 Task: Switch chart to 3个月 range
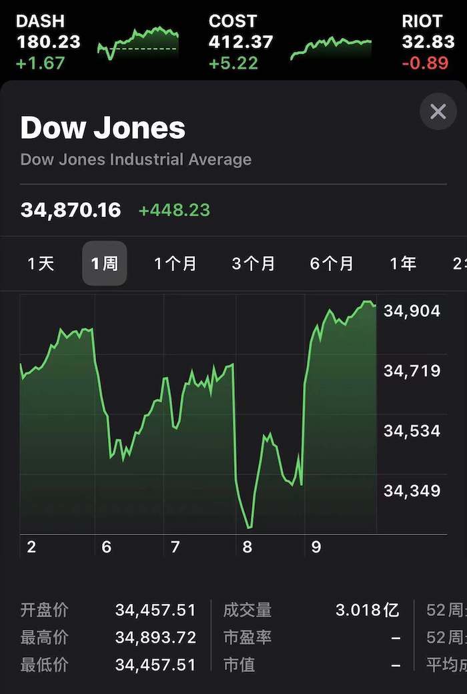pos(254,264)
